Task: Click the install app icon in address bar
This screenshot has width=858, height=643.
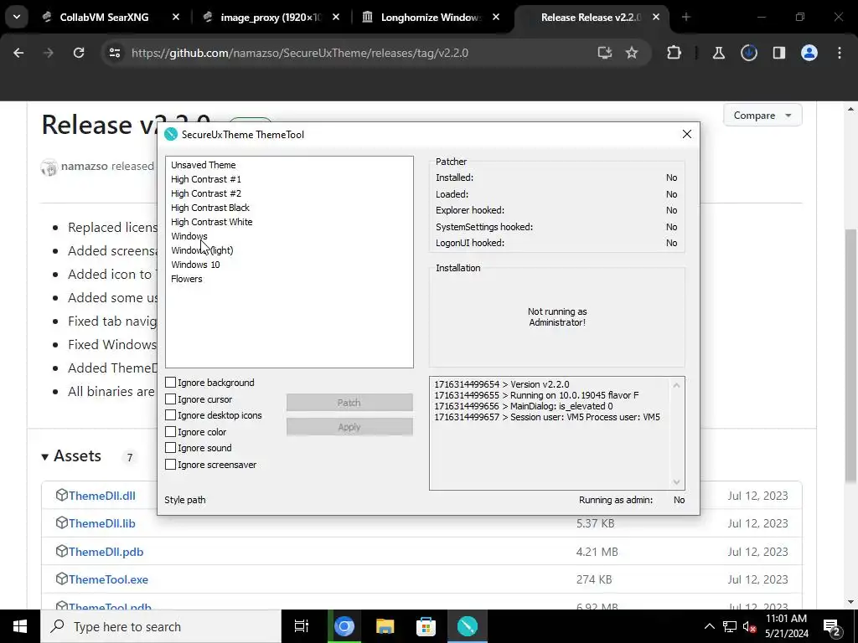Action: 605,53
